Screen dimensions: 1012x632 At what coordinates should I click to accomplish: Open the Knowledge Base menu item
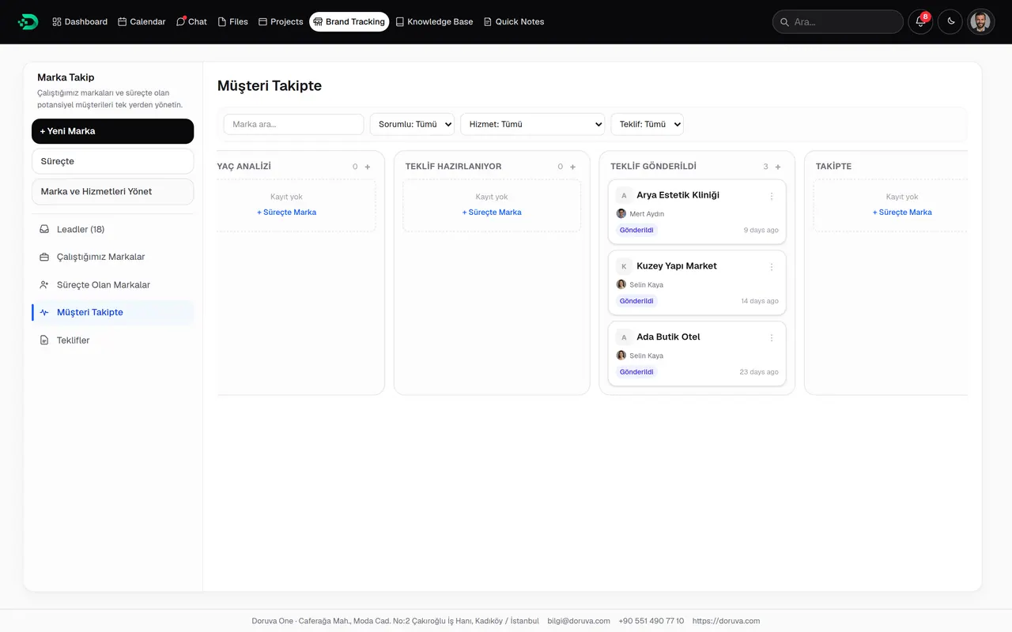[434, 21]
